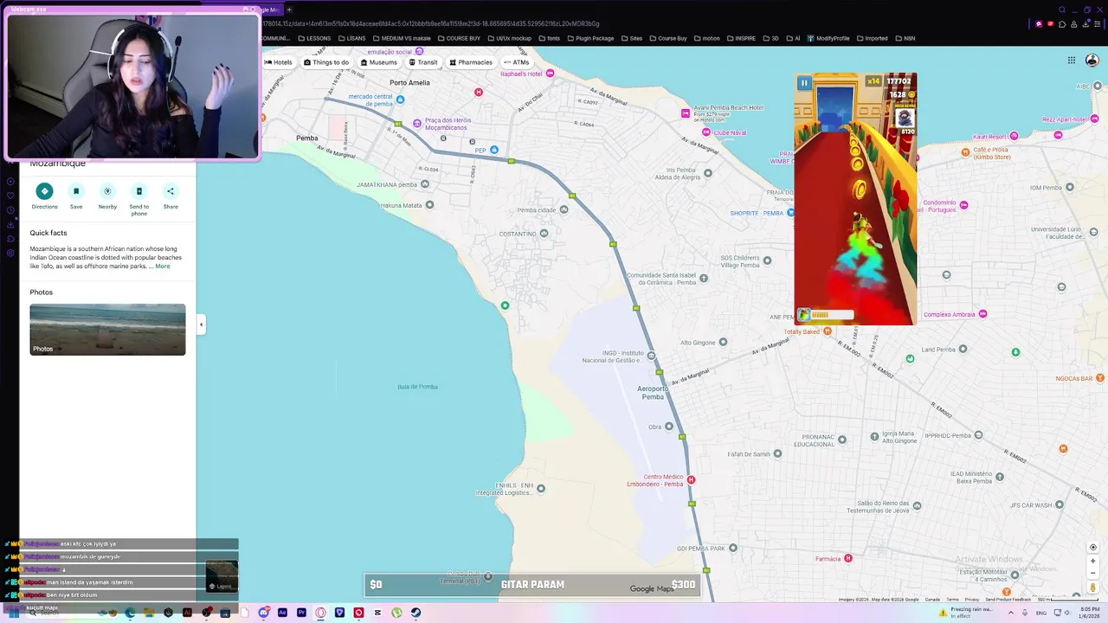This screenshot has width=1108, height=623.
Task: Filter map by ATMs
Action: (x=516, y=62)
